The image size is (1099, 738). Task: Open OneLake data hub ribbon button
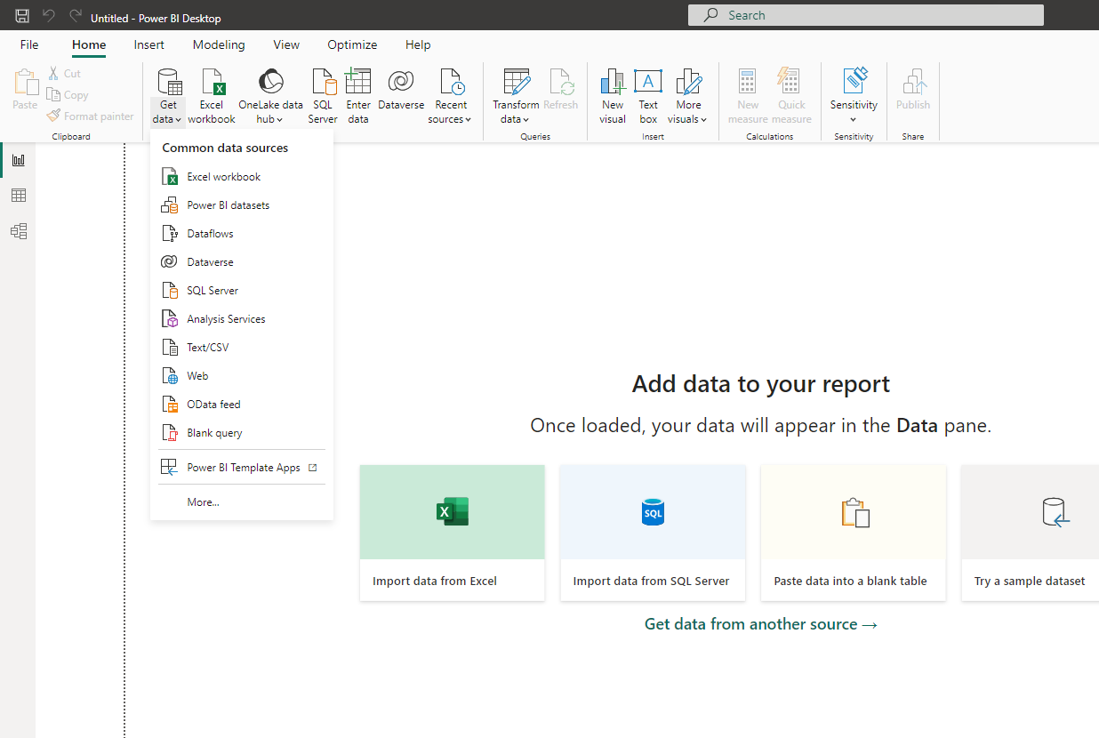pos(270,96)
